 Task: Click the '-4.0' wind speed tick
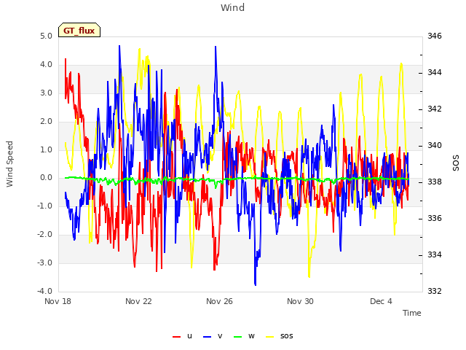click(44, 291)
